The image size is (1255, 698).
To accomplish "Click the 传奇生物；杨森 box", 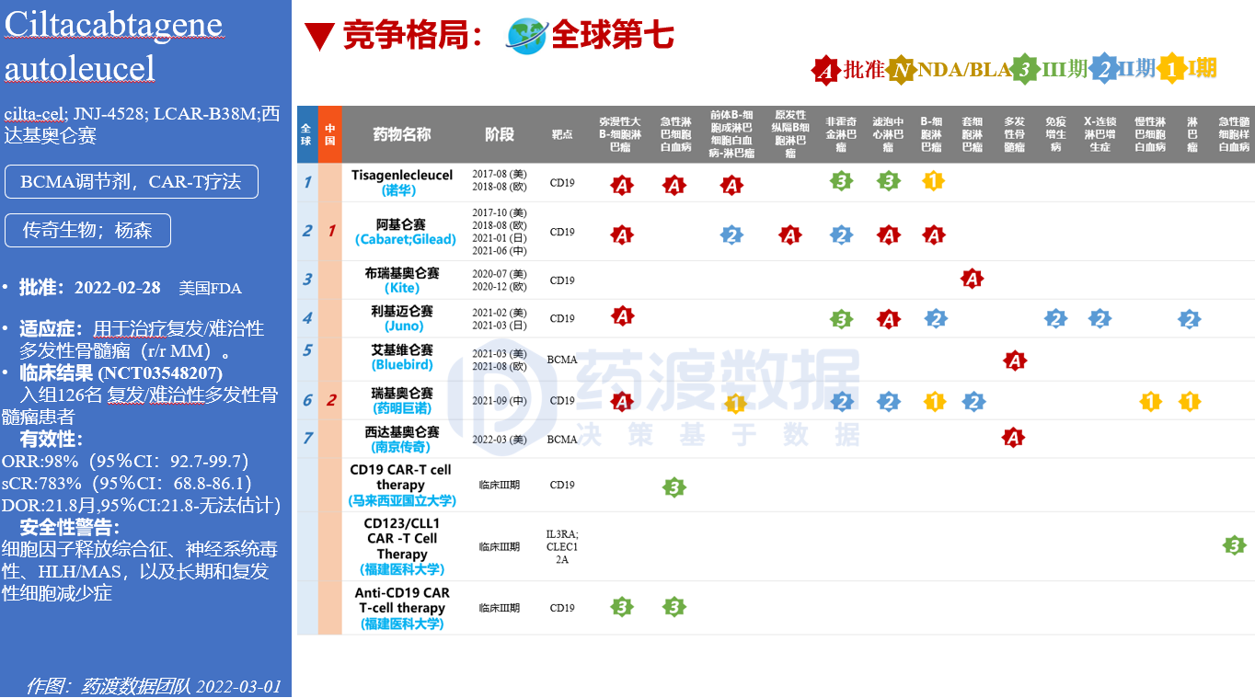I will [88, 230].
